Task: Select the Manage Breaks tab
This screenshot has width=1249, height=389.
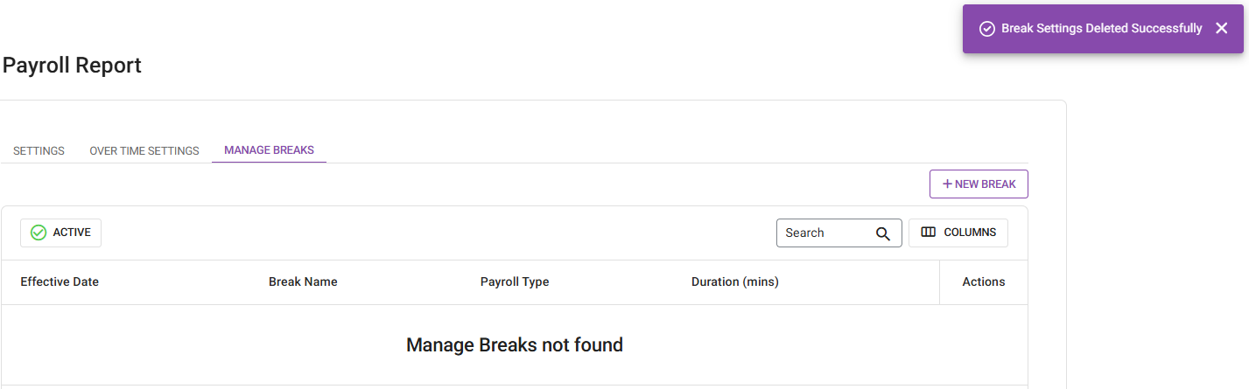Action: (x=269, y=150)
